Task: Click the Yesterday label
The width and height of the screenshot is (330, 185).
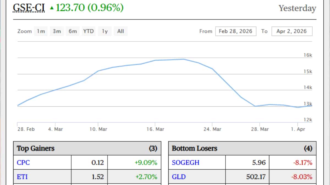Action: [x=297, y=8]
